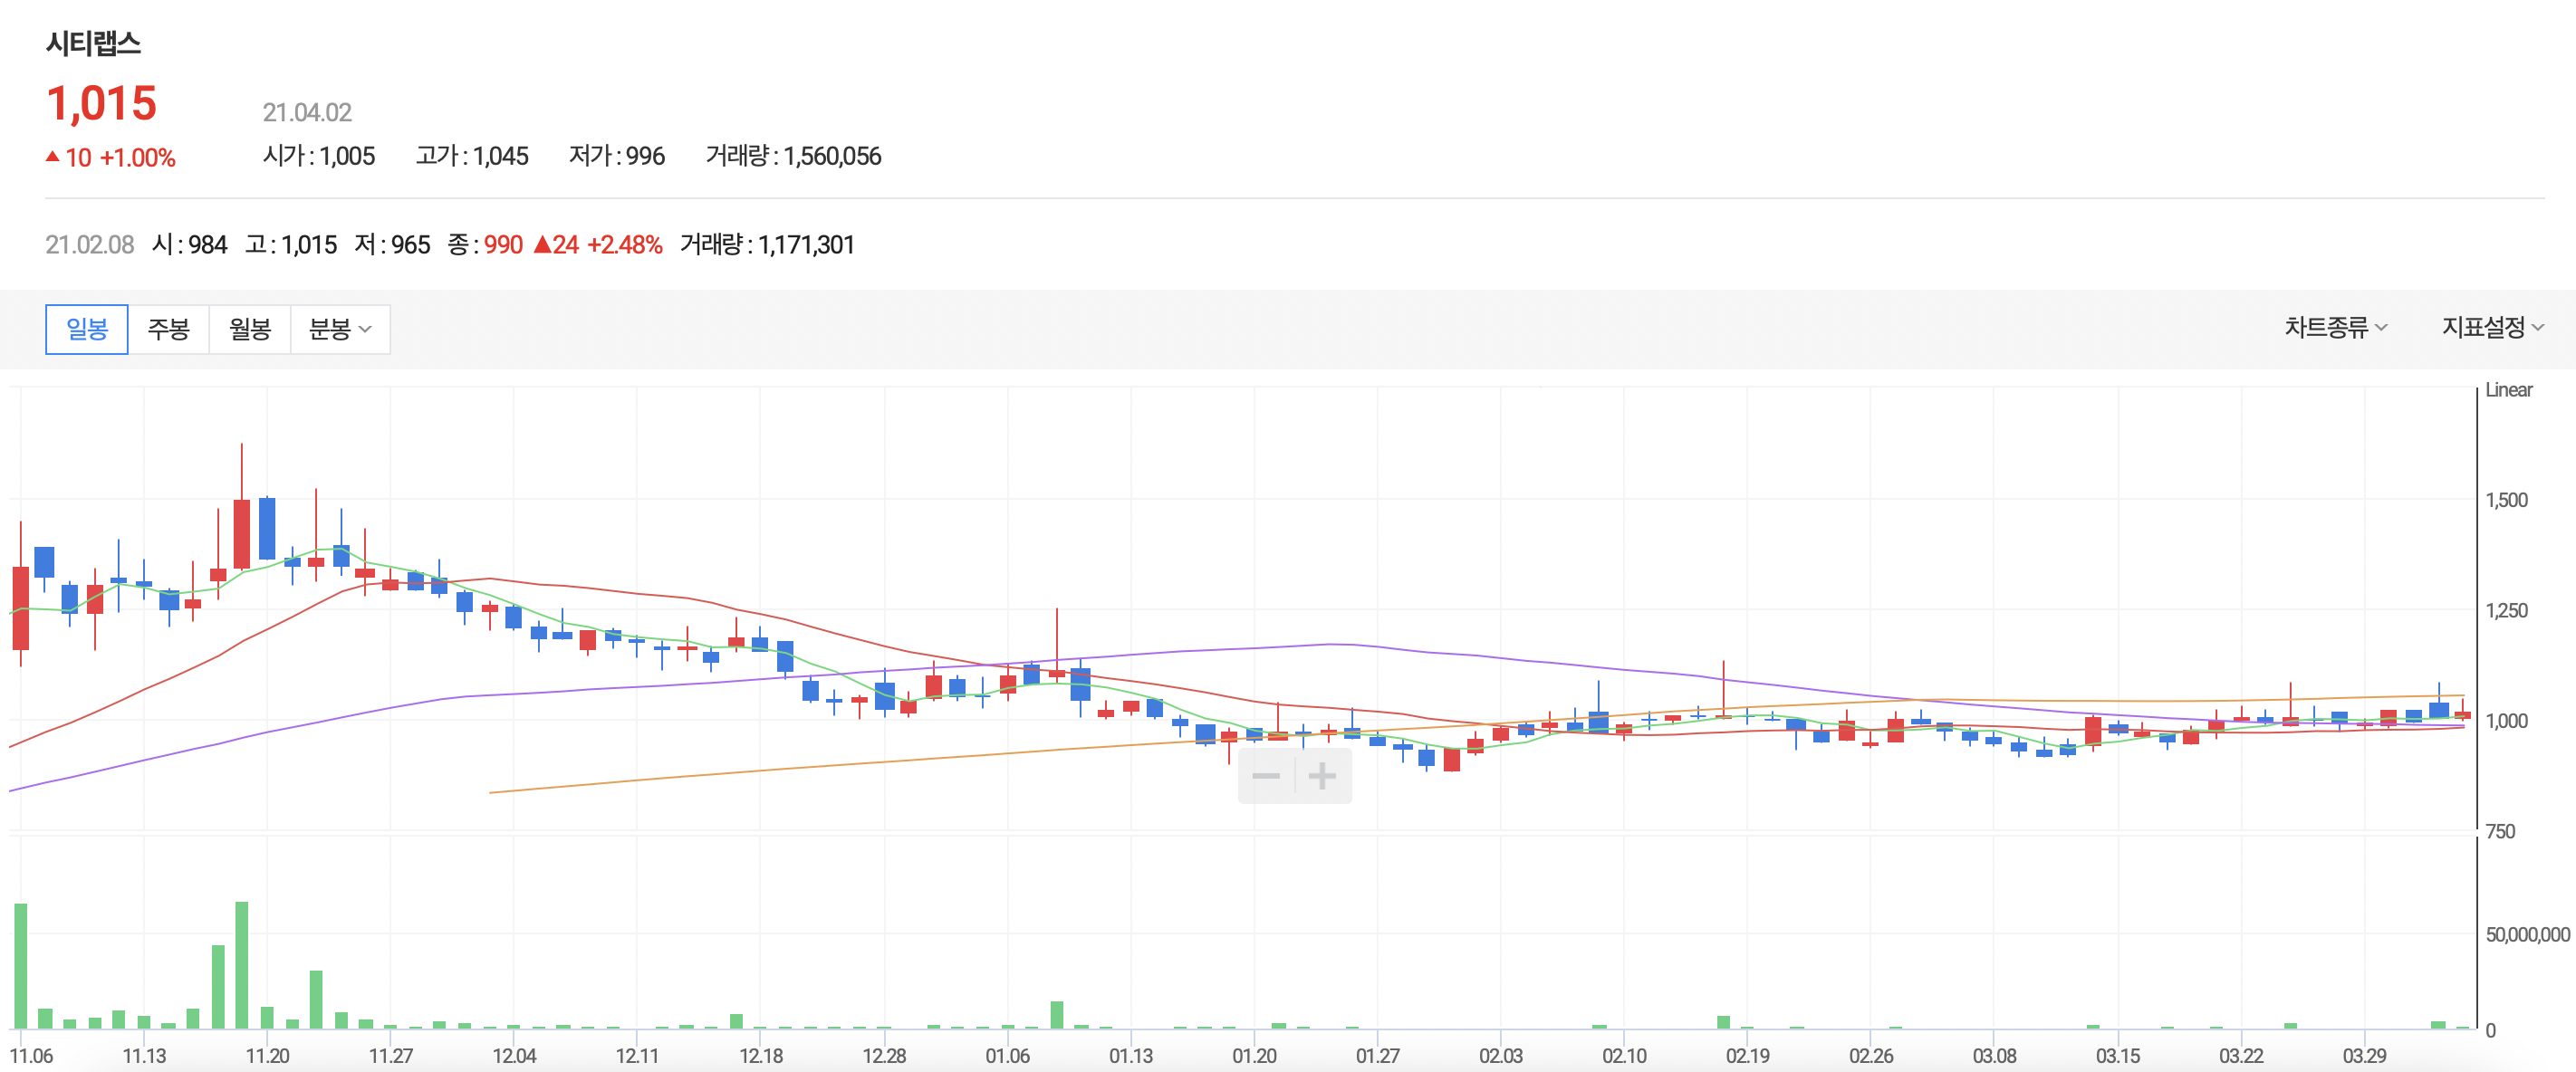Switch to the 월봉 monthly chart tab
Image resolution: width=2576 pixels, height=1072 pixels.
pos(250,329)
